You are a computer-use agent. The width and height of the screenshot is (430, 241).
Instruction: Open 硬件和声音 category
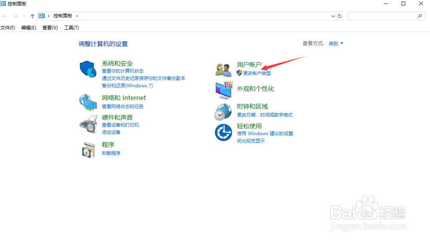[x=117, y=117]
